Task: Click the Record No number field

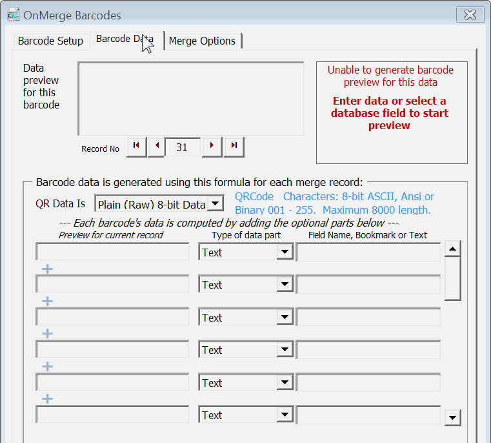Action: 182,147
